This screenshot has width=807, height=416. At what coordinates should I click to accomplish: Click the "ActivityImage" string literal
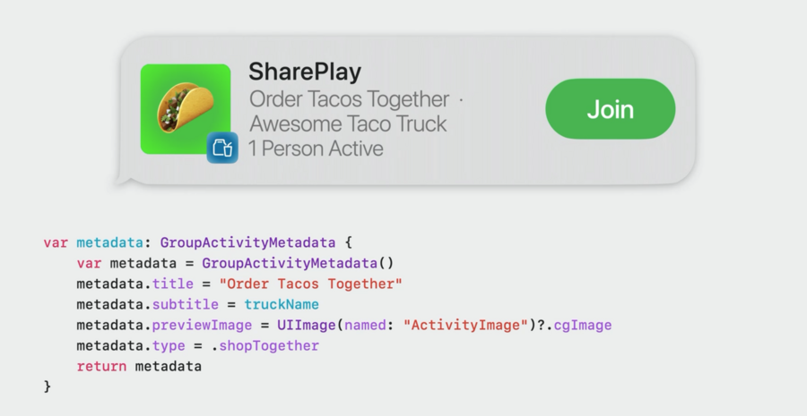click(x=465, y=325)
